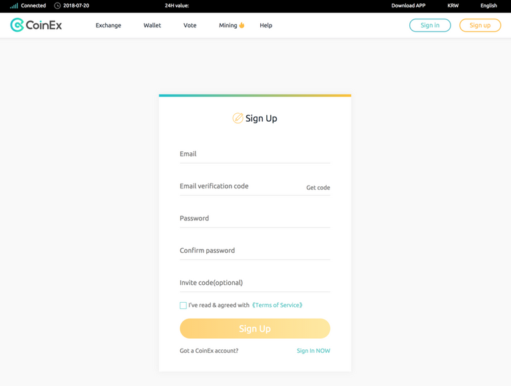Submit the form with the large Sign Up button
511x386 pixels.
coord(255,329)
